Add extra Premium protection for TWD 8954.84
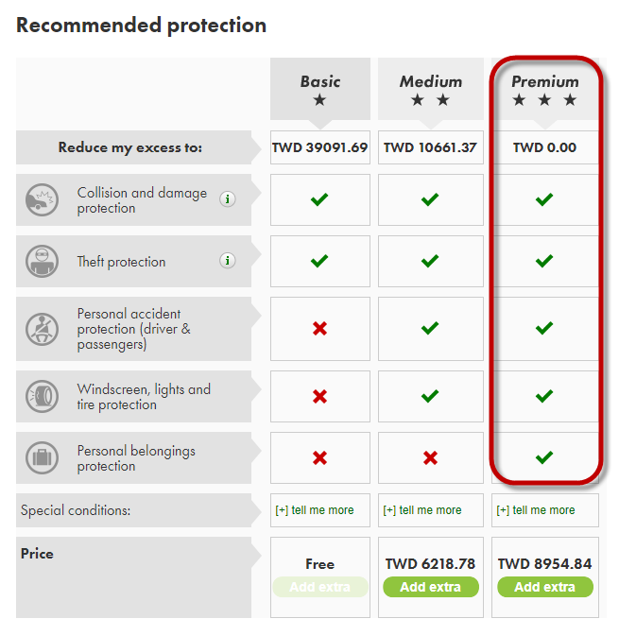 tap(545, 587)
